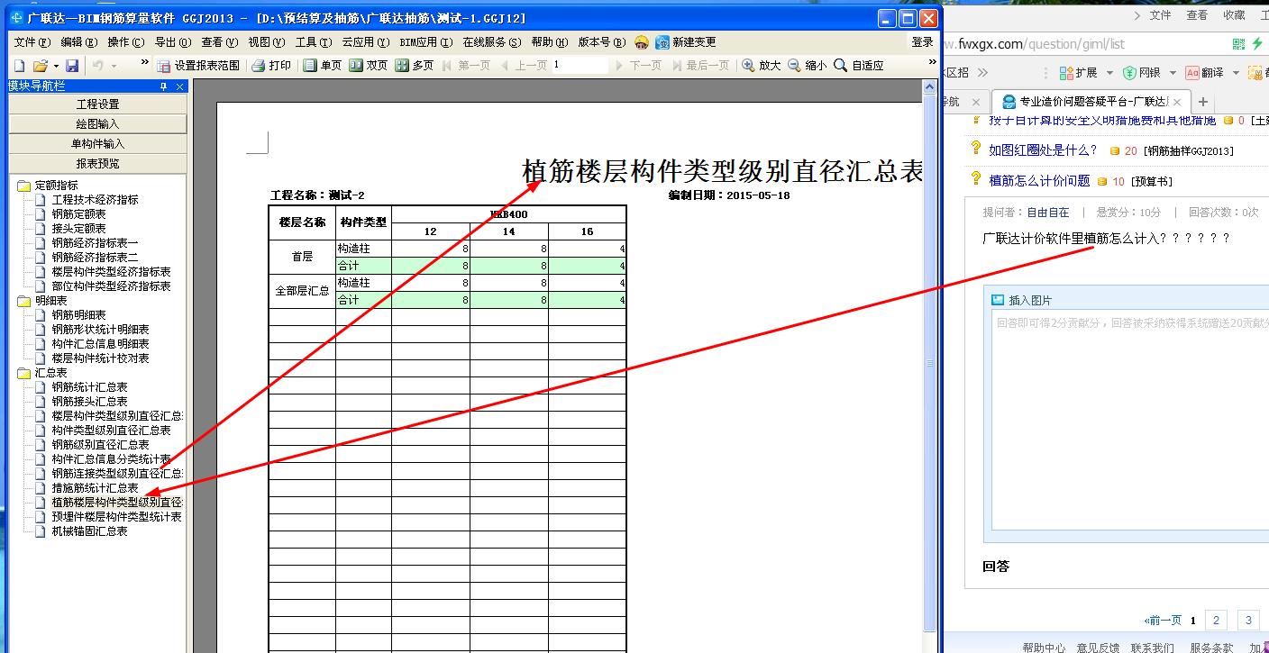Click 插入图片 insert image icon

coord(998,301)
